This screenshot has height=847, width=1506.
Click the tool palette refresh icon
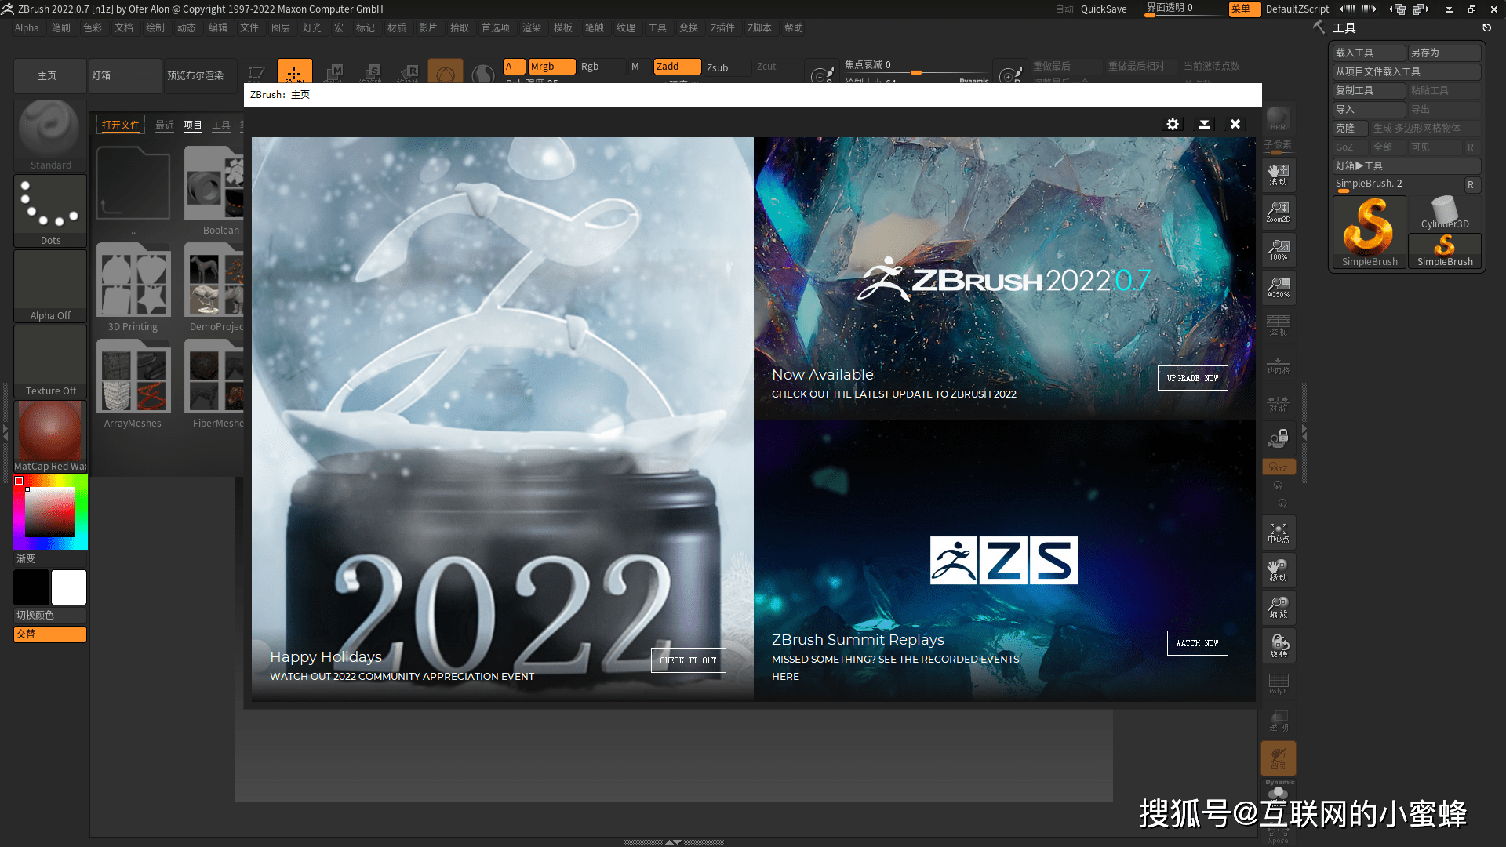click(x=1486, y=27)
